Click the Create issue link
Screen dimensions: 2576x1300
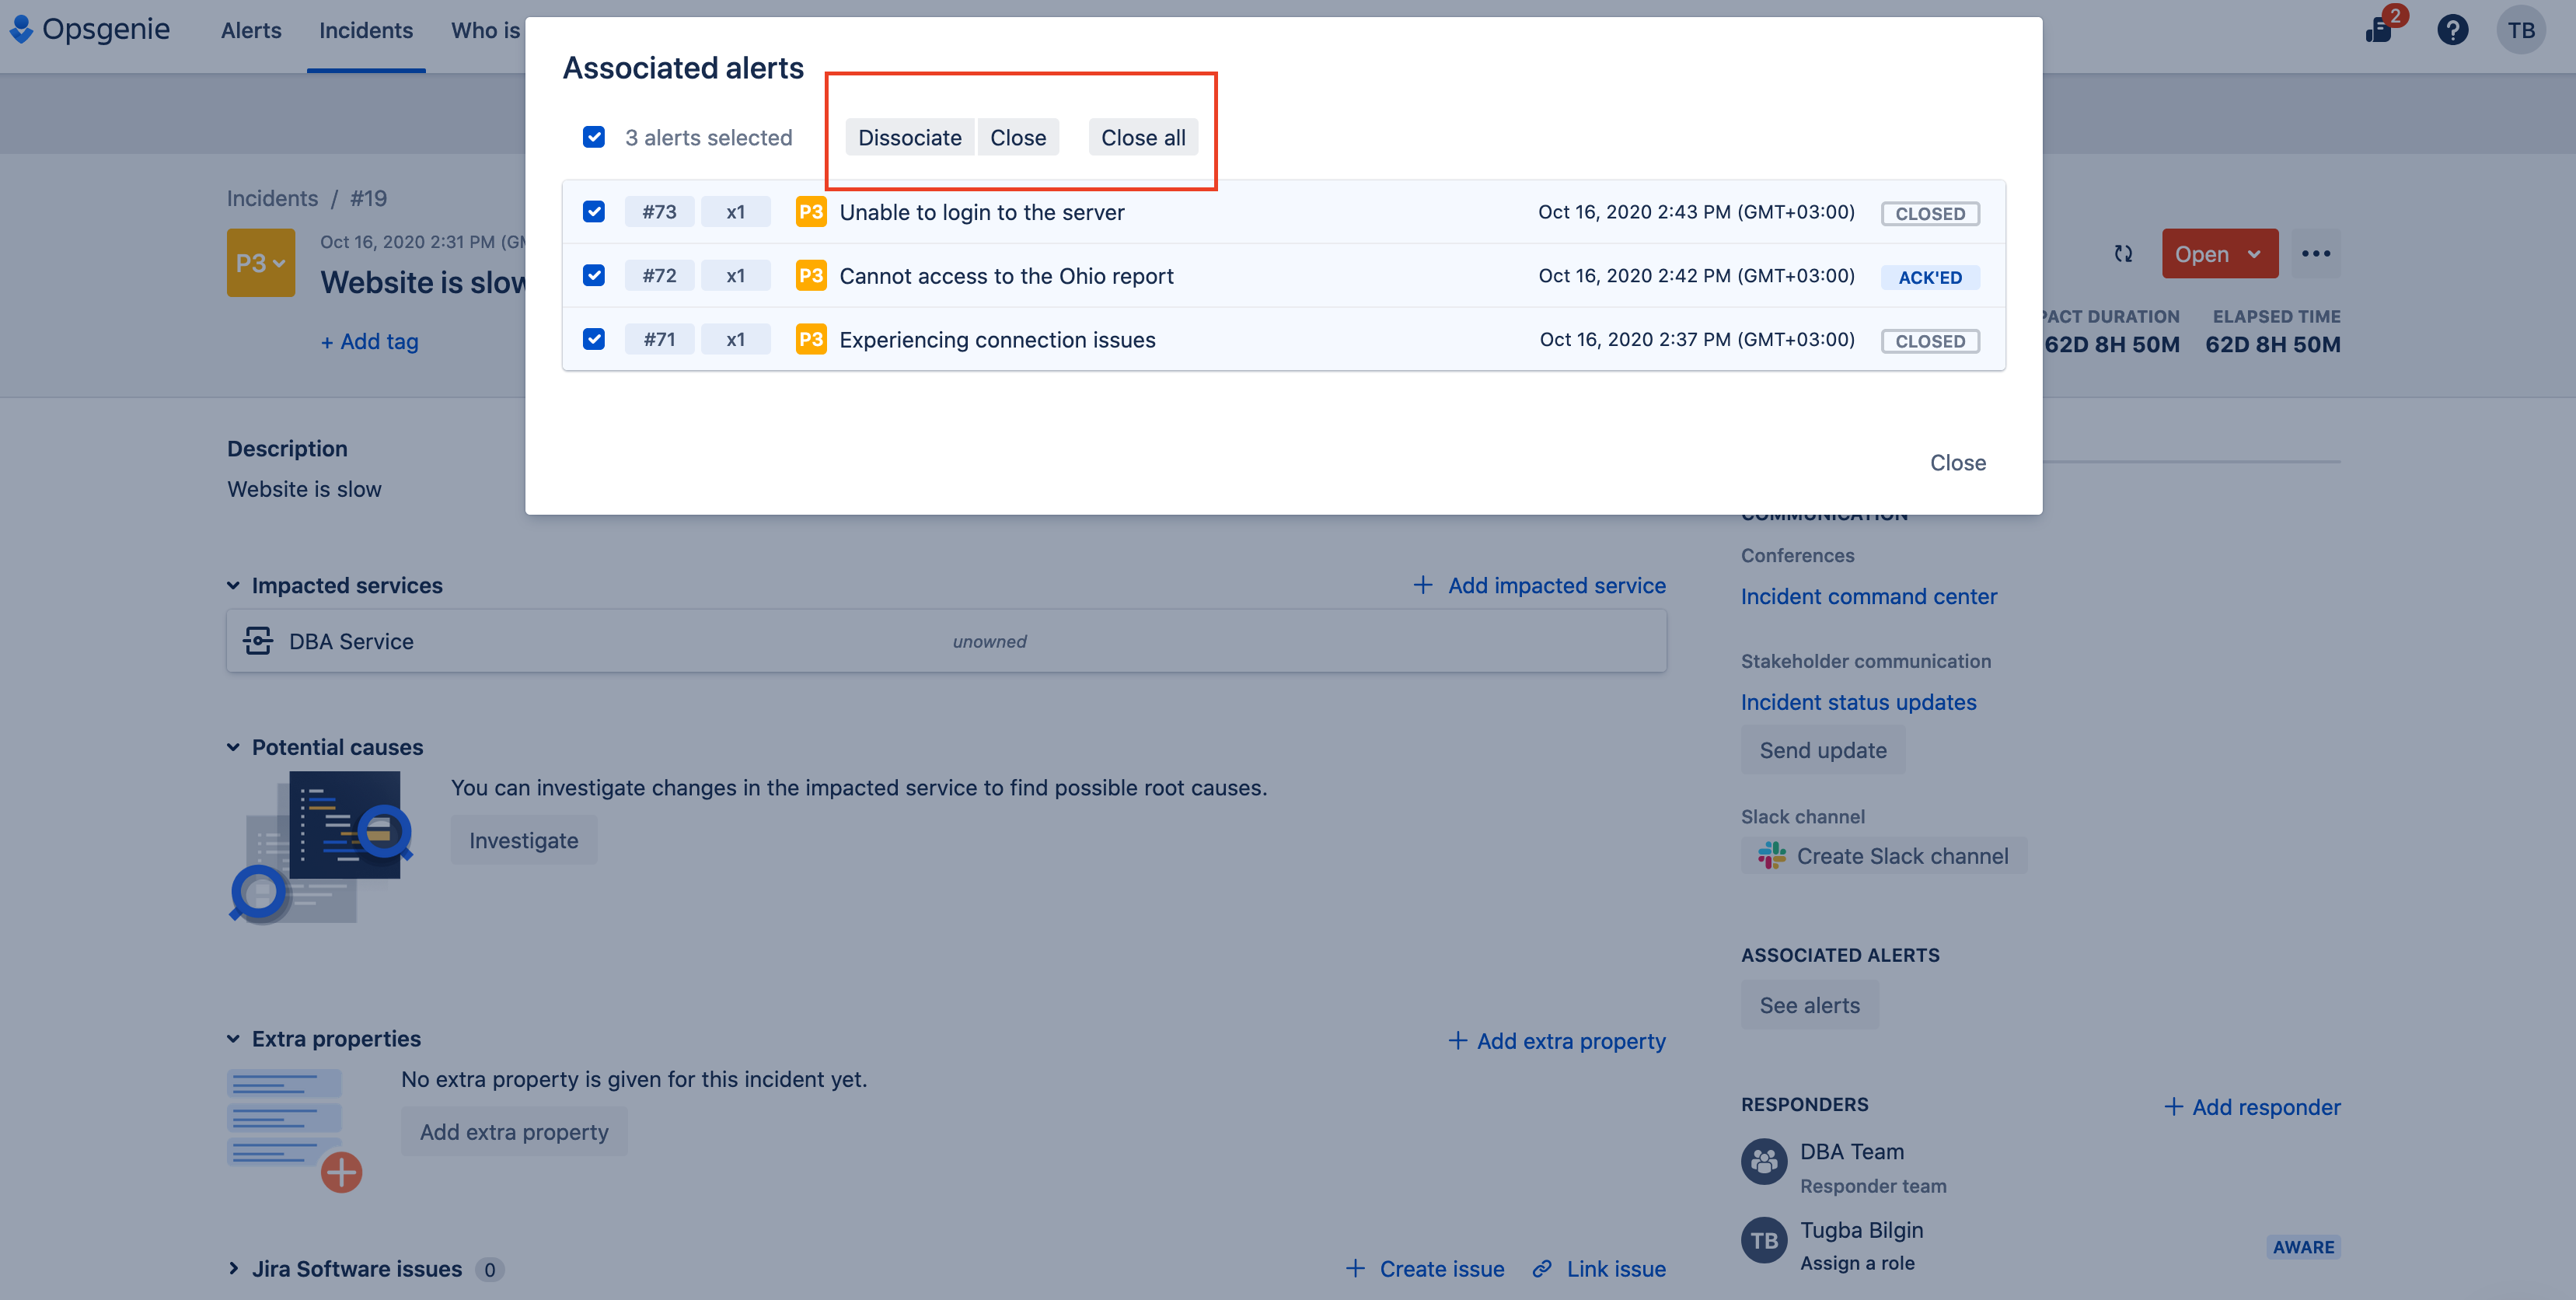(1441, 1268)
